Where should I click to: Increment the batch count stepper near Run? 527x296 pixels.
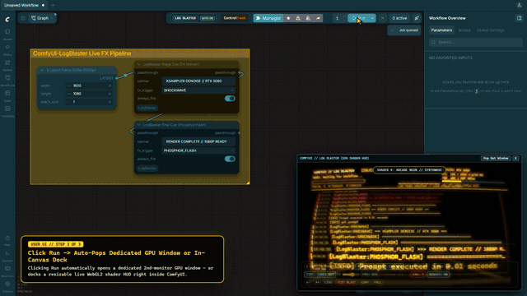344,16
